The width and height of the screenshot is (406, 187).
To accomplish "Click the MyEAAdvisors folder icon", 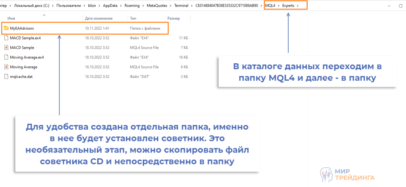I will (x=6, y=28).
